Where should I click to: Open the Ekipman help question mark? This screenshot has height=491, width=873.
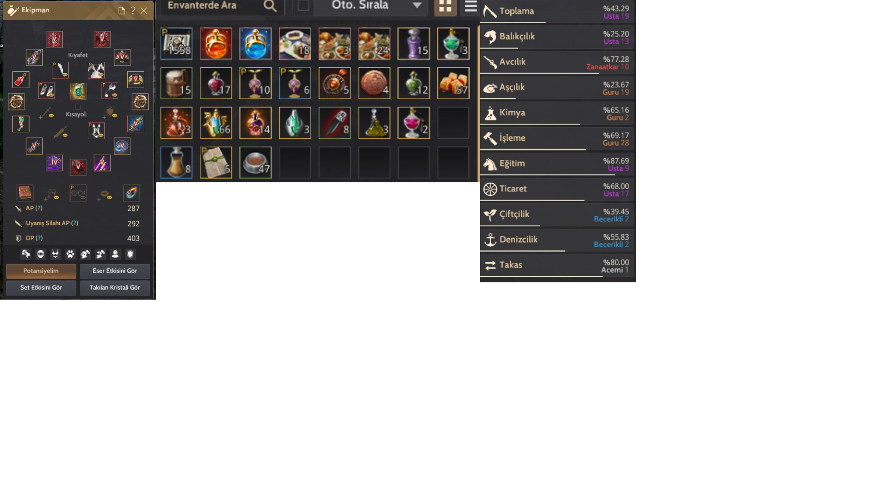[x=133, y=10]
